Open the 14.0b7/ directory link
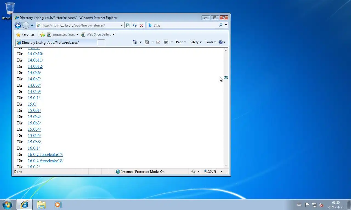 (34, 79)
